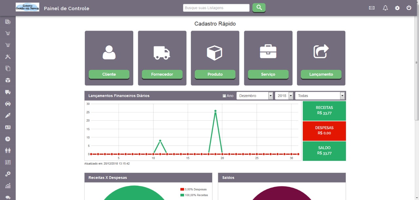Open settings gear in top bar
Viewport: 419px width, 200px height.
(397, 8)
